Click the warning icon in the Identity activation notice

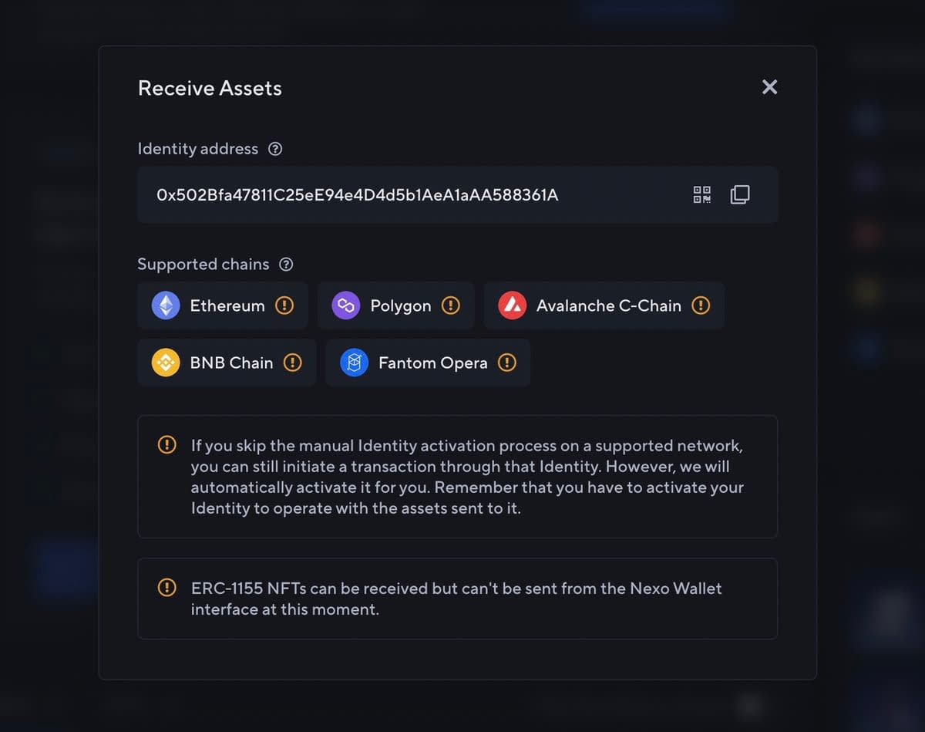click(x=166, y=445)
